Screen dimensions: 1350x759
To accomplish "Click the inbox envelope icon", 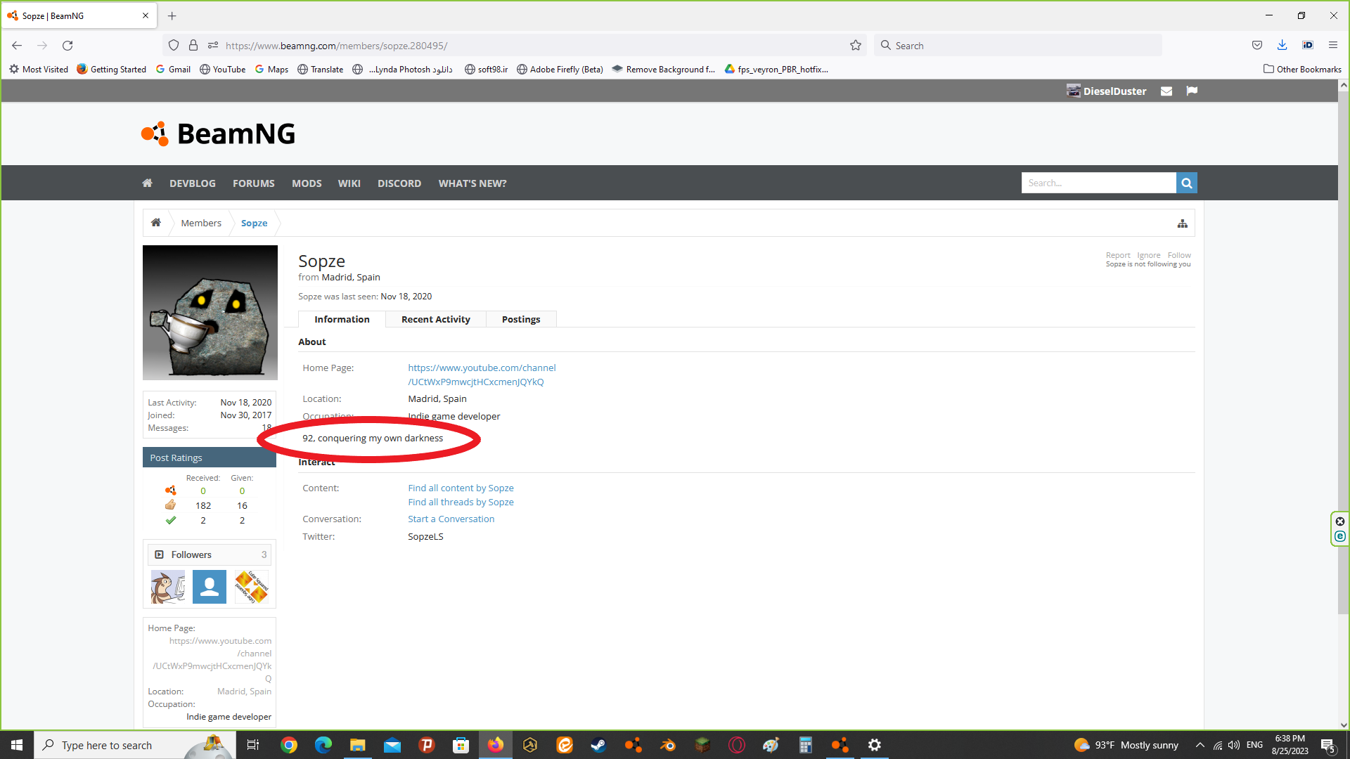I will [1166, 91].
